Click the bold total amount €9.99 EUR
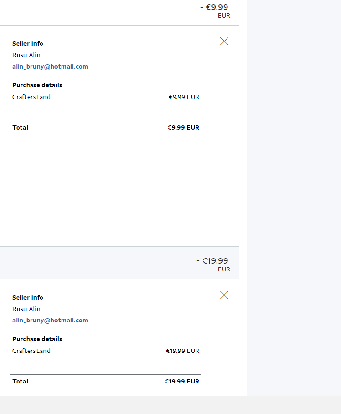The image size is (341, 414). click(184, 128)
